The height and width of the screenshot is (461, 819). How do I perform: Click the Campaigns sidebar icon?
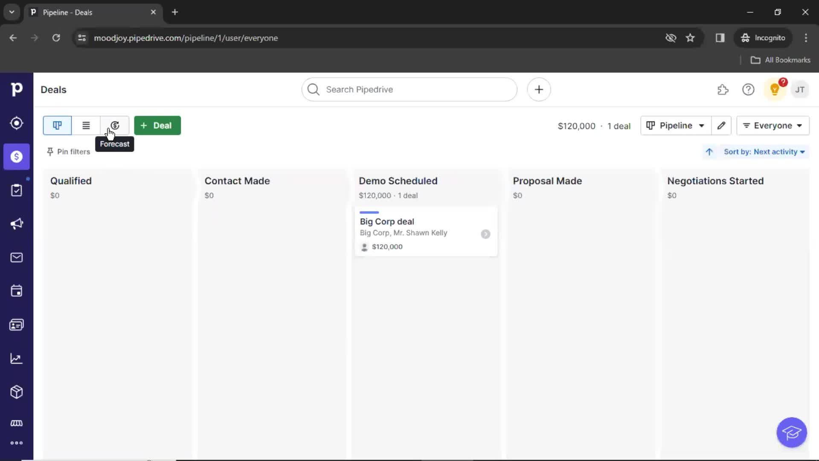click(x=16, y=224)
